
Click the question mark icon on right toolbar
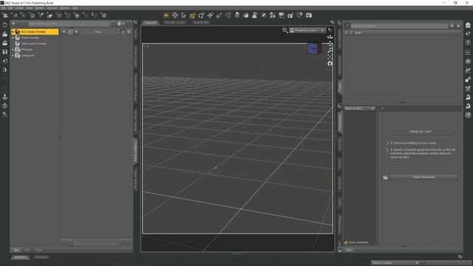[468, 43]
